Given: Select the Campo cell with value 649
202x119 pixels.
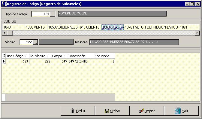Looking at the screenshot, I should 59,61.
